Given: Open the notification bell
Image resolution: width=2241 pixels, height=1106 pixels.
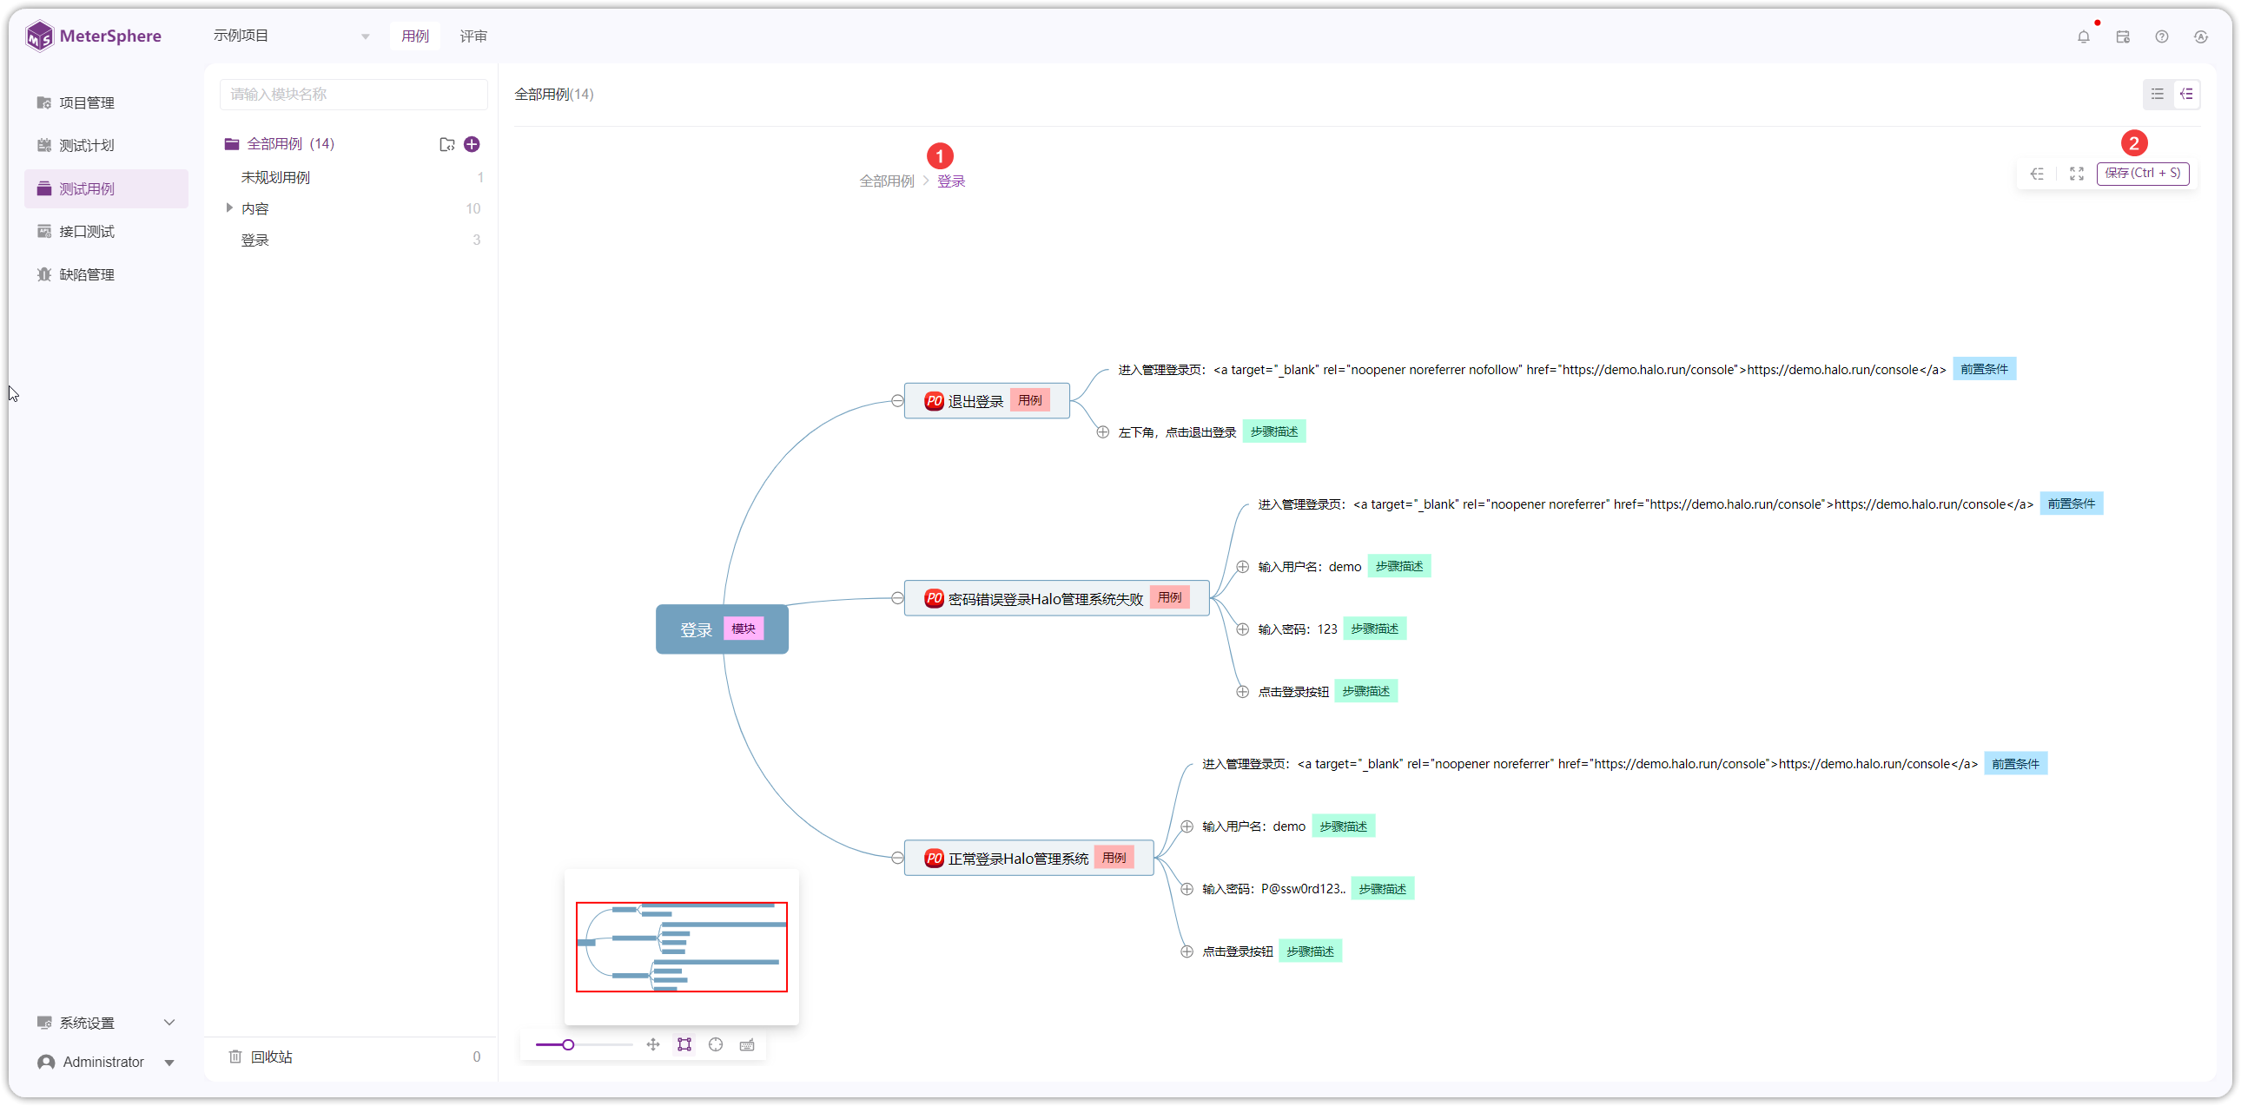Looking at the screenshot, I should pyautogui.click(x=2083, y=36).
